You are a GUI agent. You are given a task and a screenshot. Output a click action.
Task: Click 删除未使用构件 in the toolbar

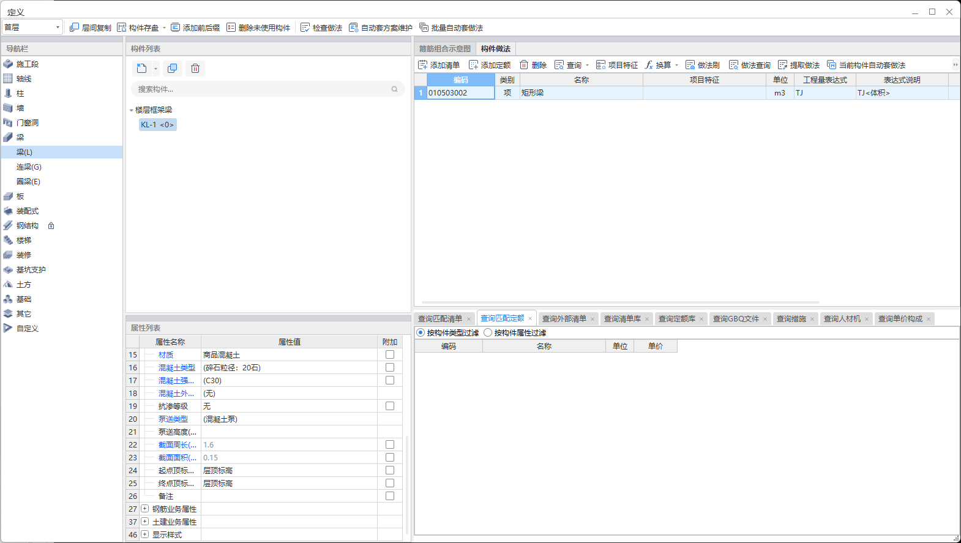pyautogui.click(x=258, y=28)
